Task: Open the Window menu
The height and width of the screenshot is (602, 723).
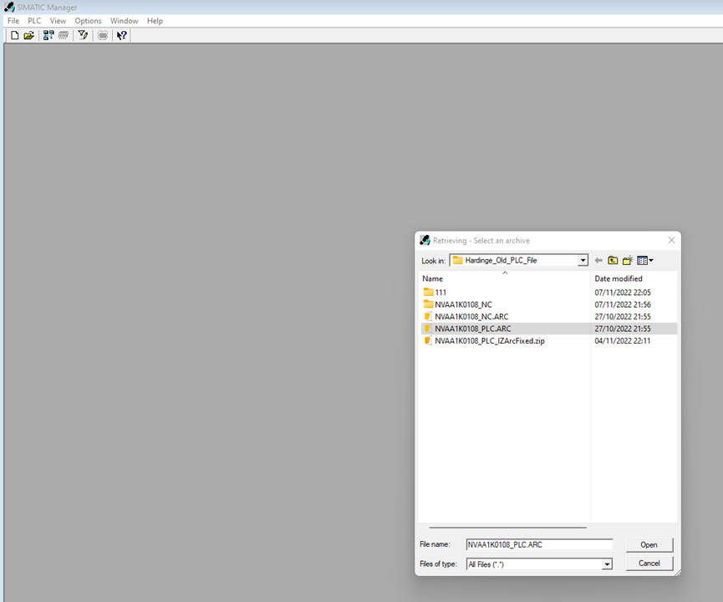Action: [x=124, y=21]
